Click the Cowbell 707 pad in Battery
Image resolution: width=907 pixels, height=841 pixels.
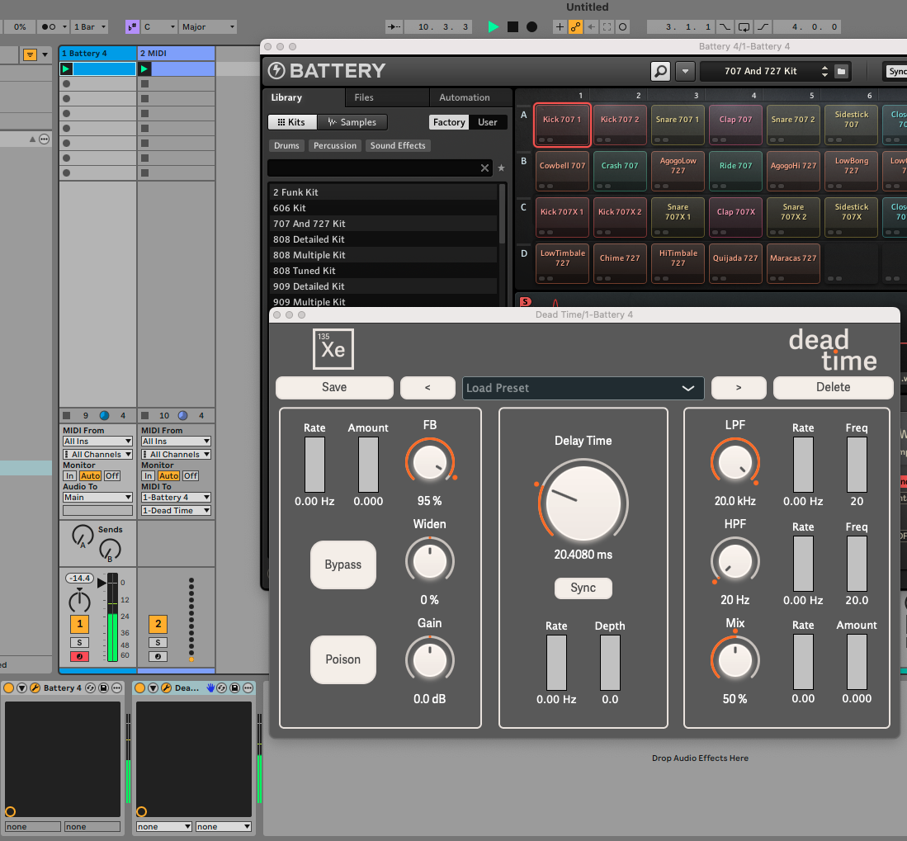pyautogui.click(x=562, y=171)
